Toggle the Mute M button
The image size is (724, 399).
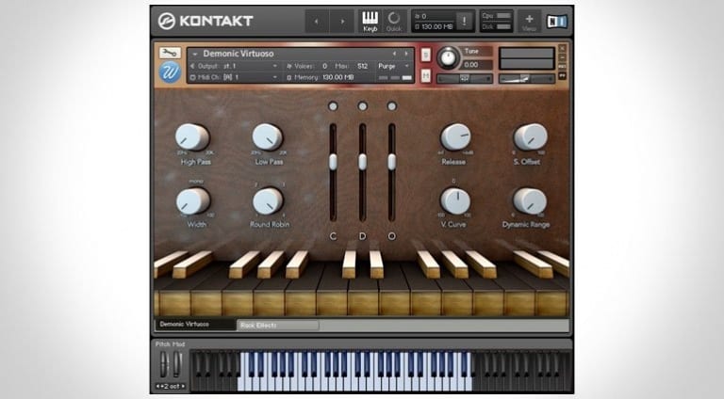click(426, 75)
